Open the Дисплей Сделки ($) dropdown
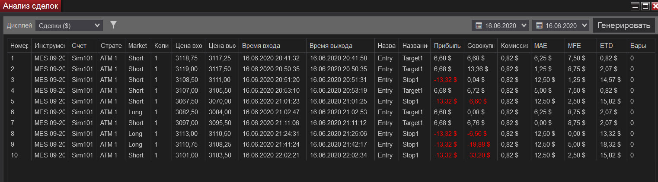The height and width of the screenshot is (182, 658). tap(69, 26)
